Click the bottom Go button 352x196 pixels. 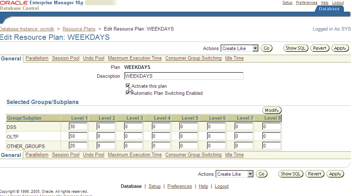[262, 174]
